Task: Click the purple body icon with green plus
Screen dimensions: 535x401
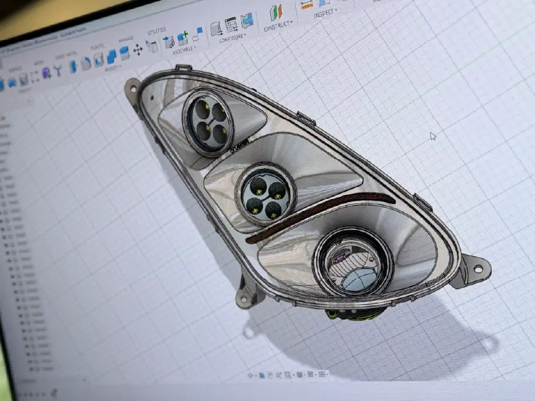Action: coord(46,73)
